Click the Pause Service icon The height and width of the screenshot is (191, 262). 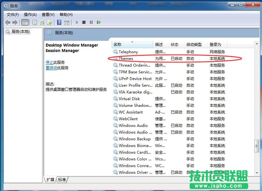[92, 22]
